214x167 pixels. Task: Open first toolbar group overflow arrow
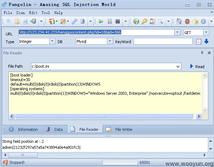tap(41, 21)
